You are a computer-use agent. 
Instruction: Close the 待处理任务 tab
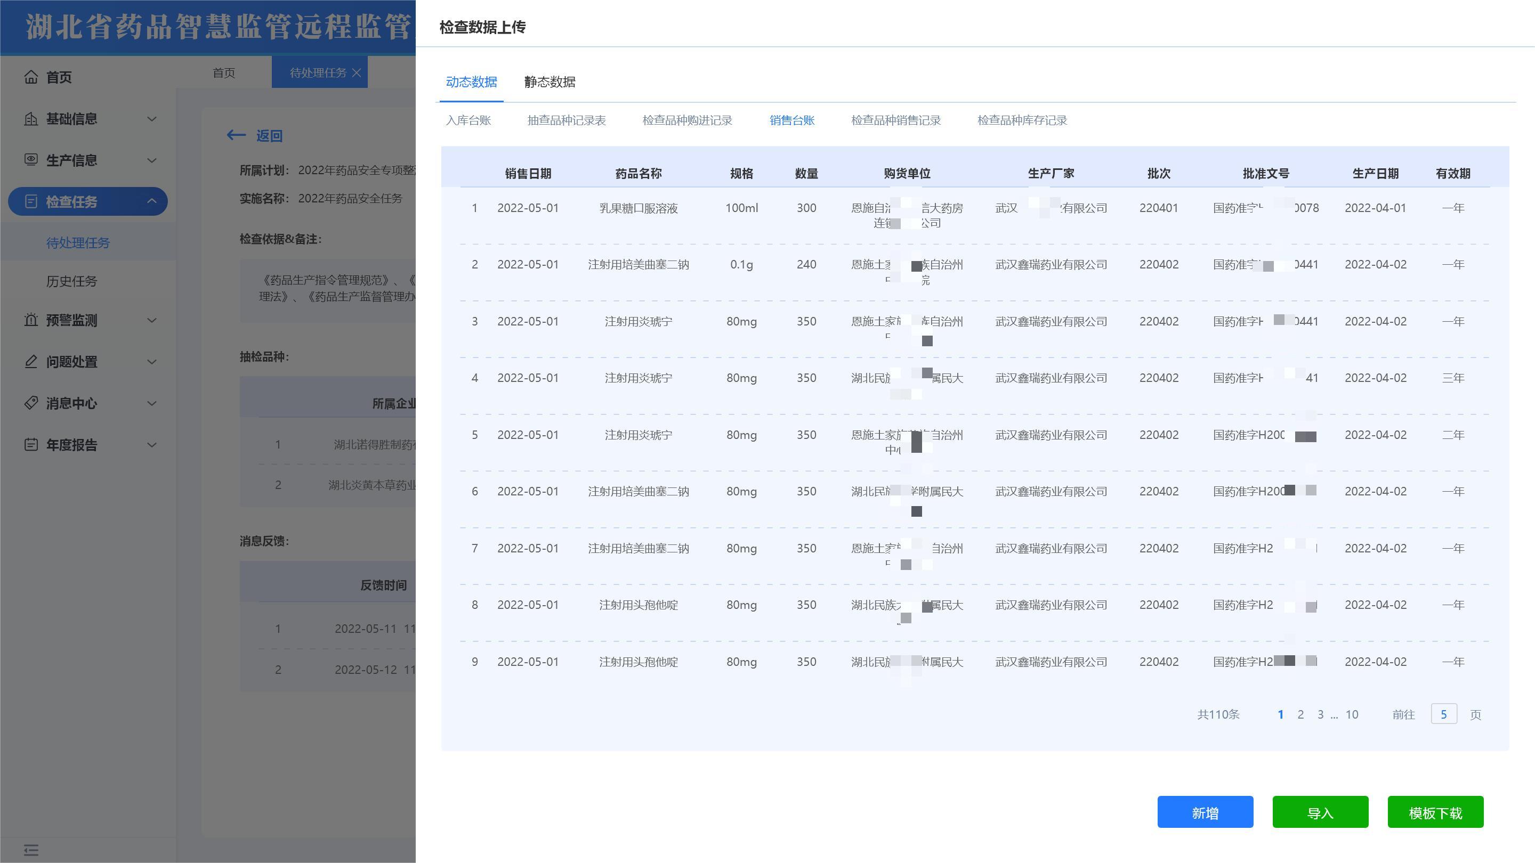pos(357,72)
